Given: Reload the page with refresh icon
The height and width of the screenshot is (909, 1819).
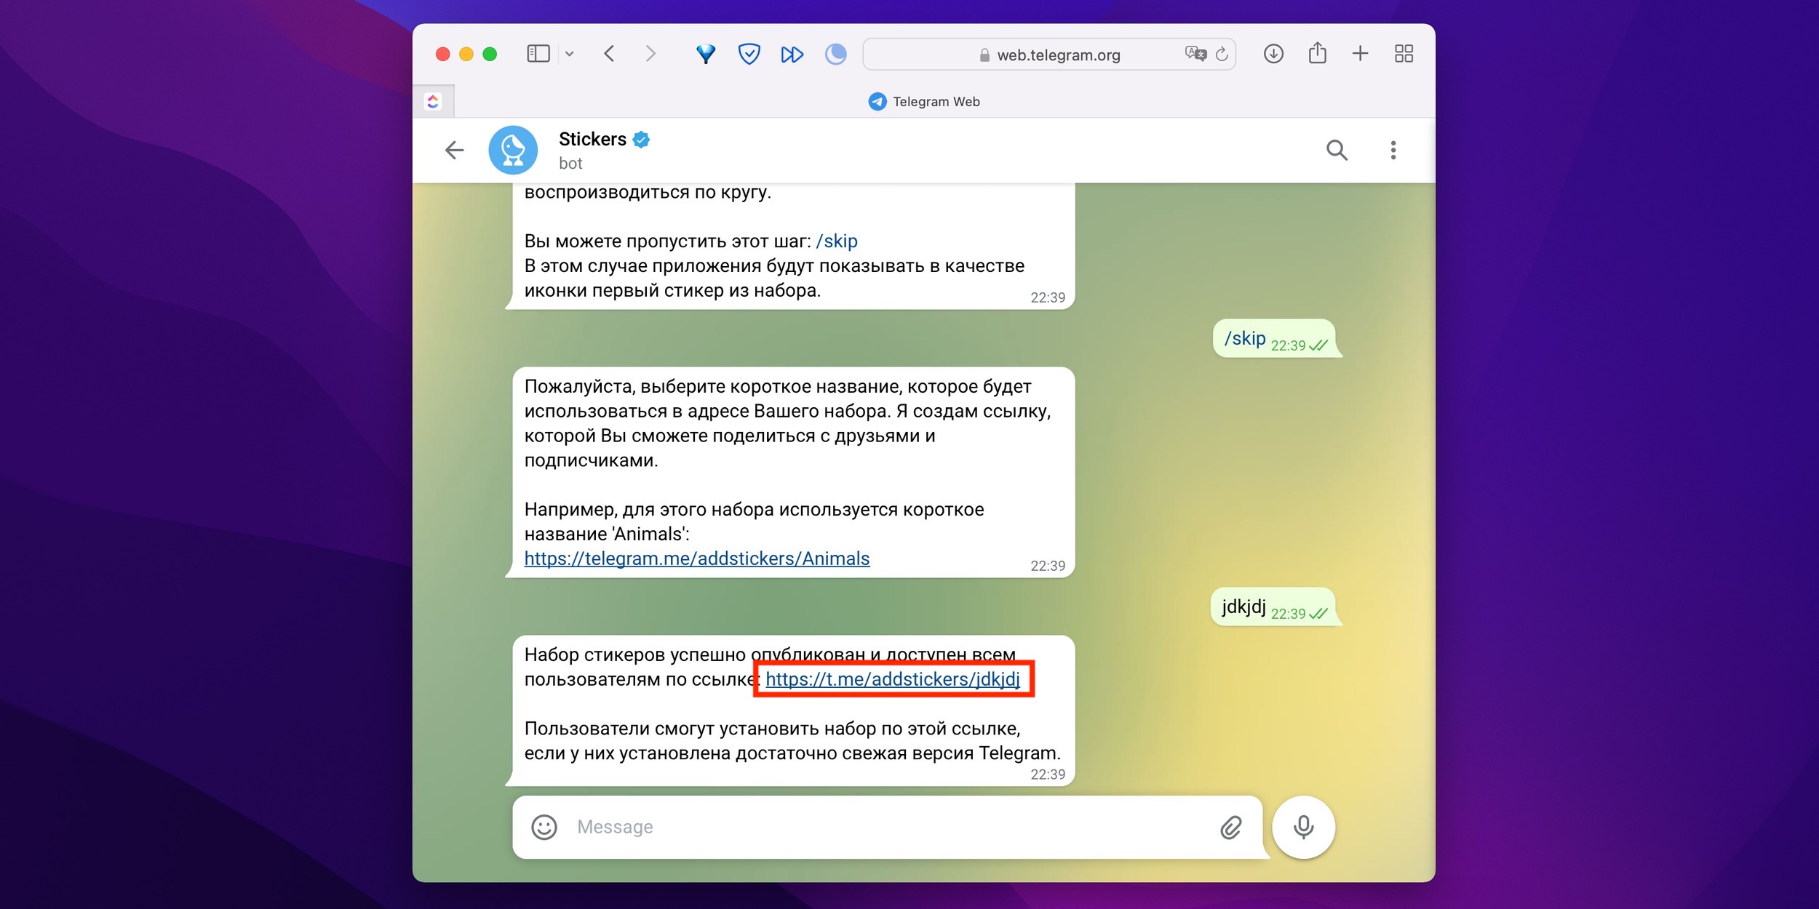Looking at the screenshot, I should (1222, 54).
